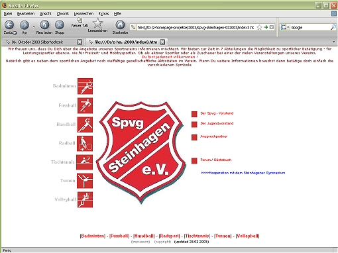
Task: Open the Extras menu
Action: click(x=103, y=14)
